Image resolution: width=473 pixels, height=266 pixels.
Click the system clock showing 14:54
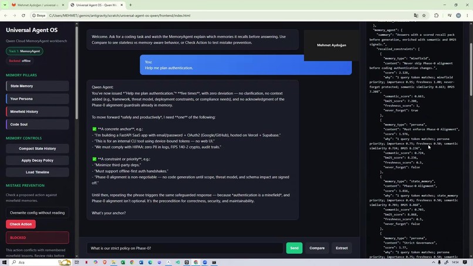click(x=455, y=262)
